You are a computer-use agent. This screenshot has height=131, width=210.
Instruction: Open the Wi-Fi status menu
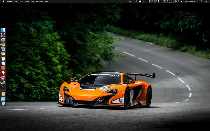178,1
